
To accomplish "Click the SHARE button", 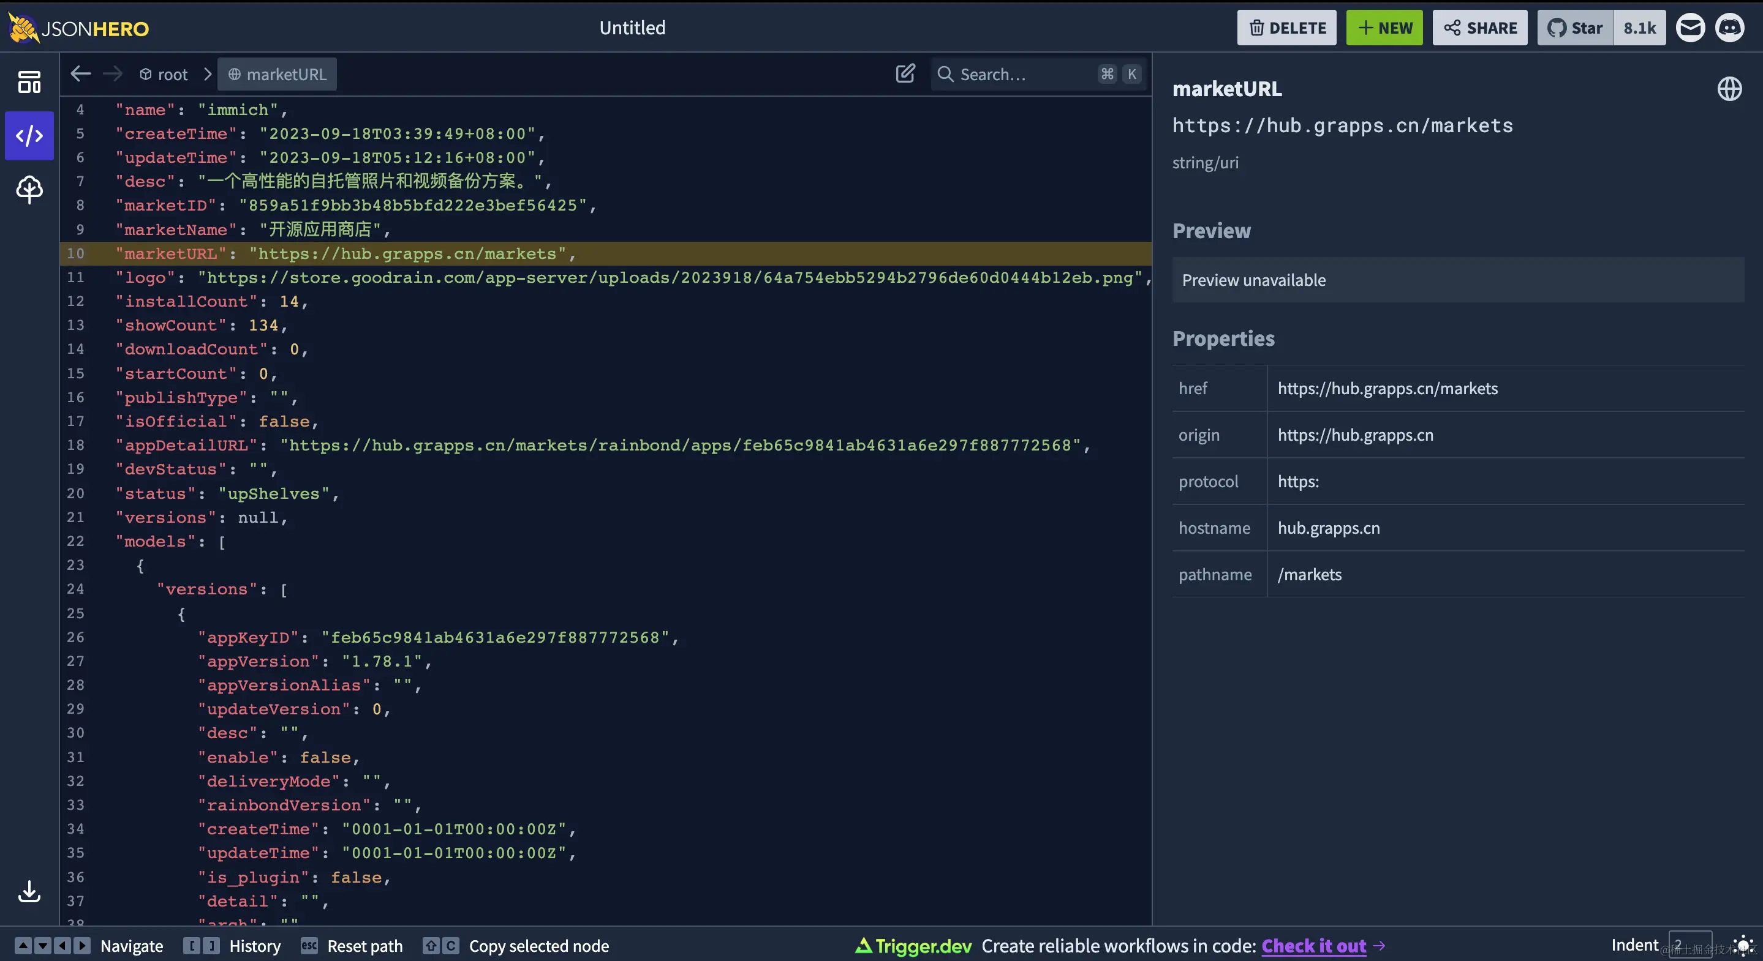I will (x=1479, y=28).
